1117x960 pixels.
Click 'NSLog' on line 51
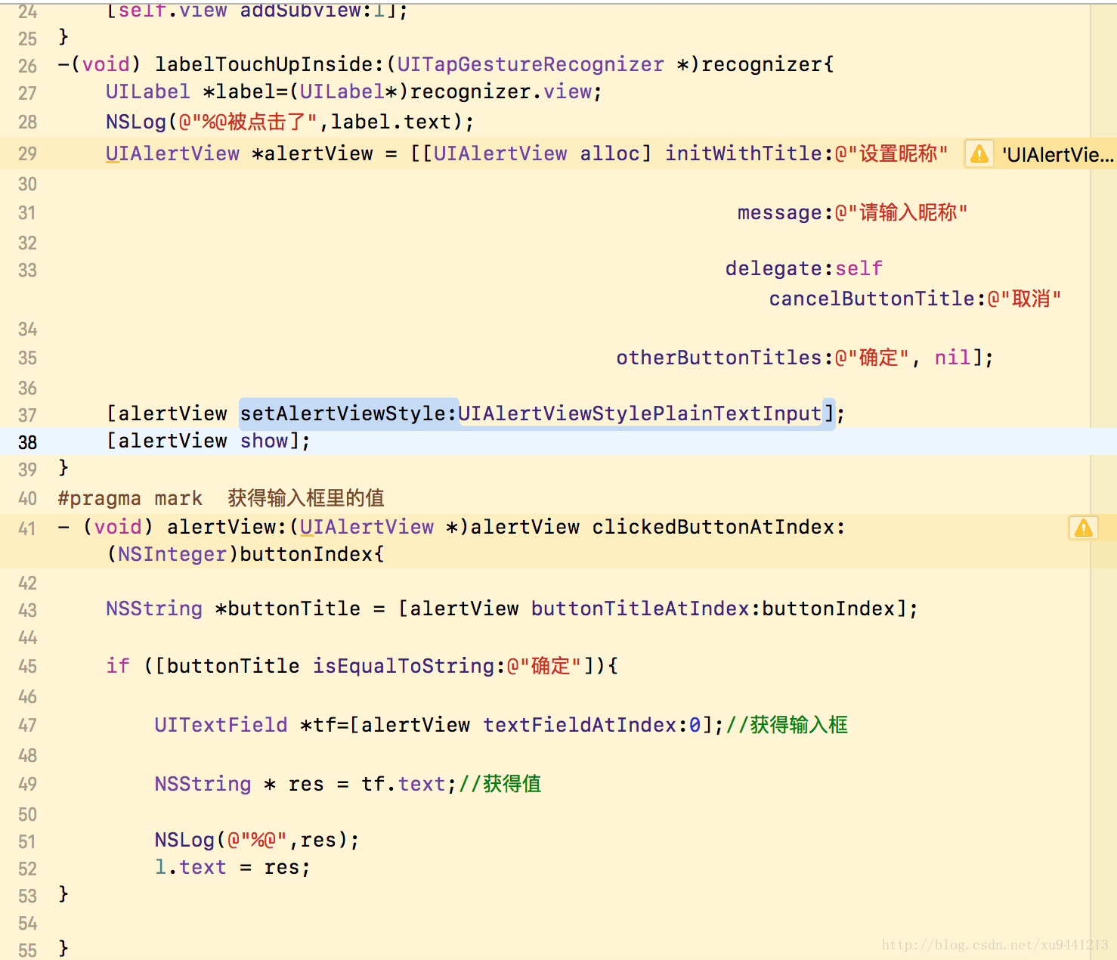184,840
